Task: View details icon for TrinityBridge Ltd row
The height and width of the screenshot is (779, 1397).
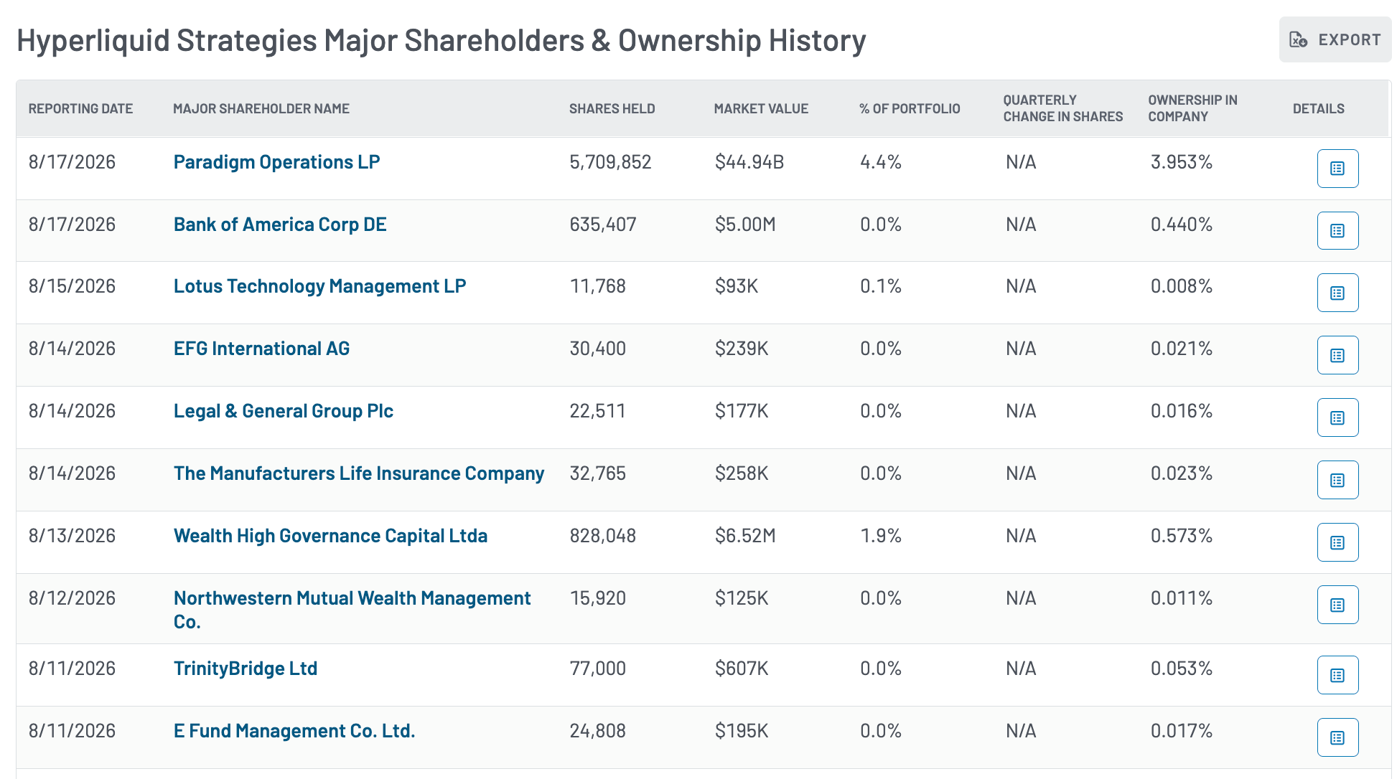Action: click(1337, 675)
